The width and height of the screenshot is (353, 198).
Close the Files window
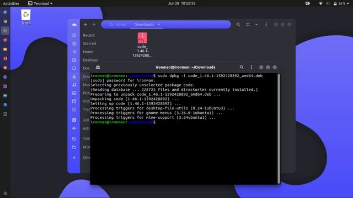point(290,24)
